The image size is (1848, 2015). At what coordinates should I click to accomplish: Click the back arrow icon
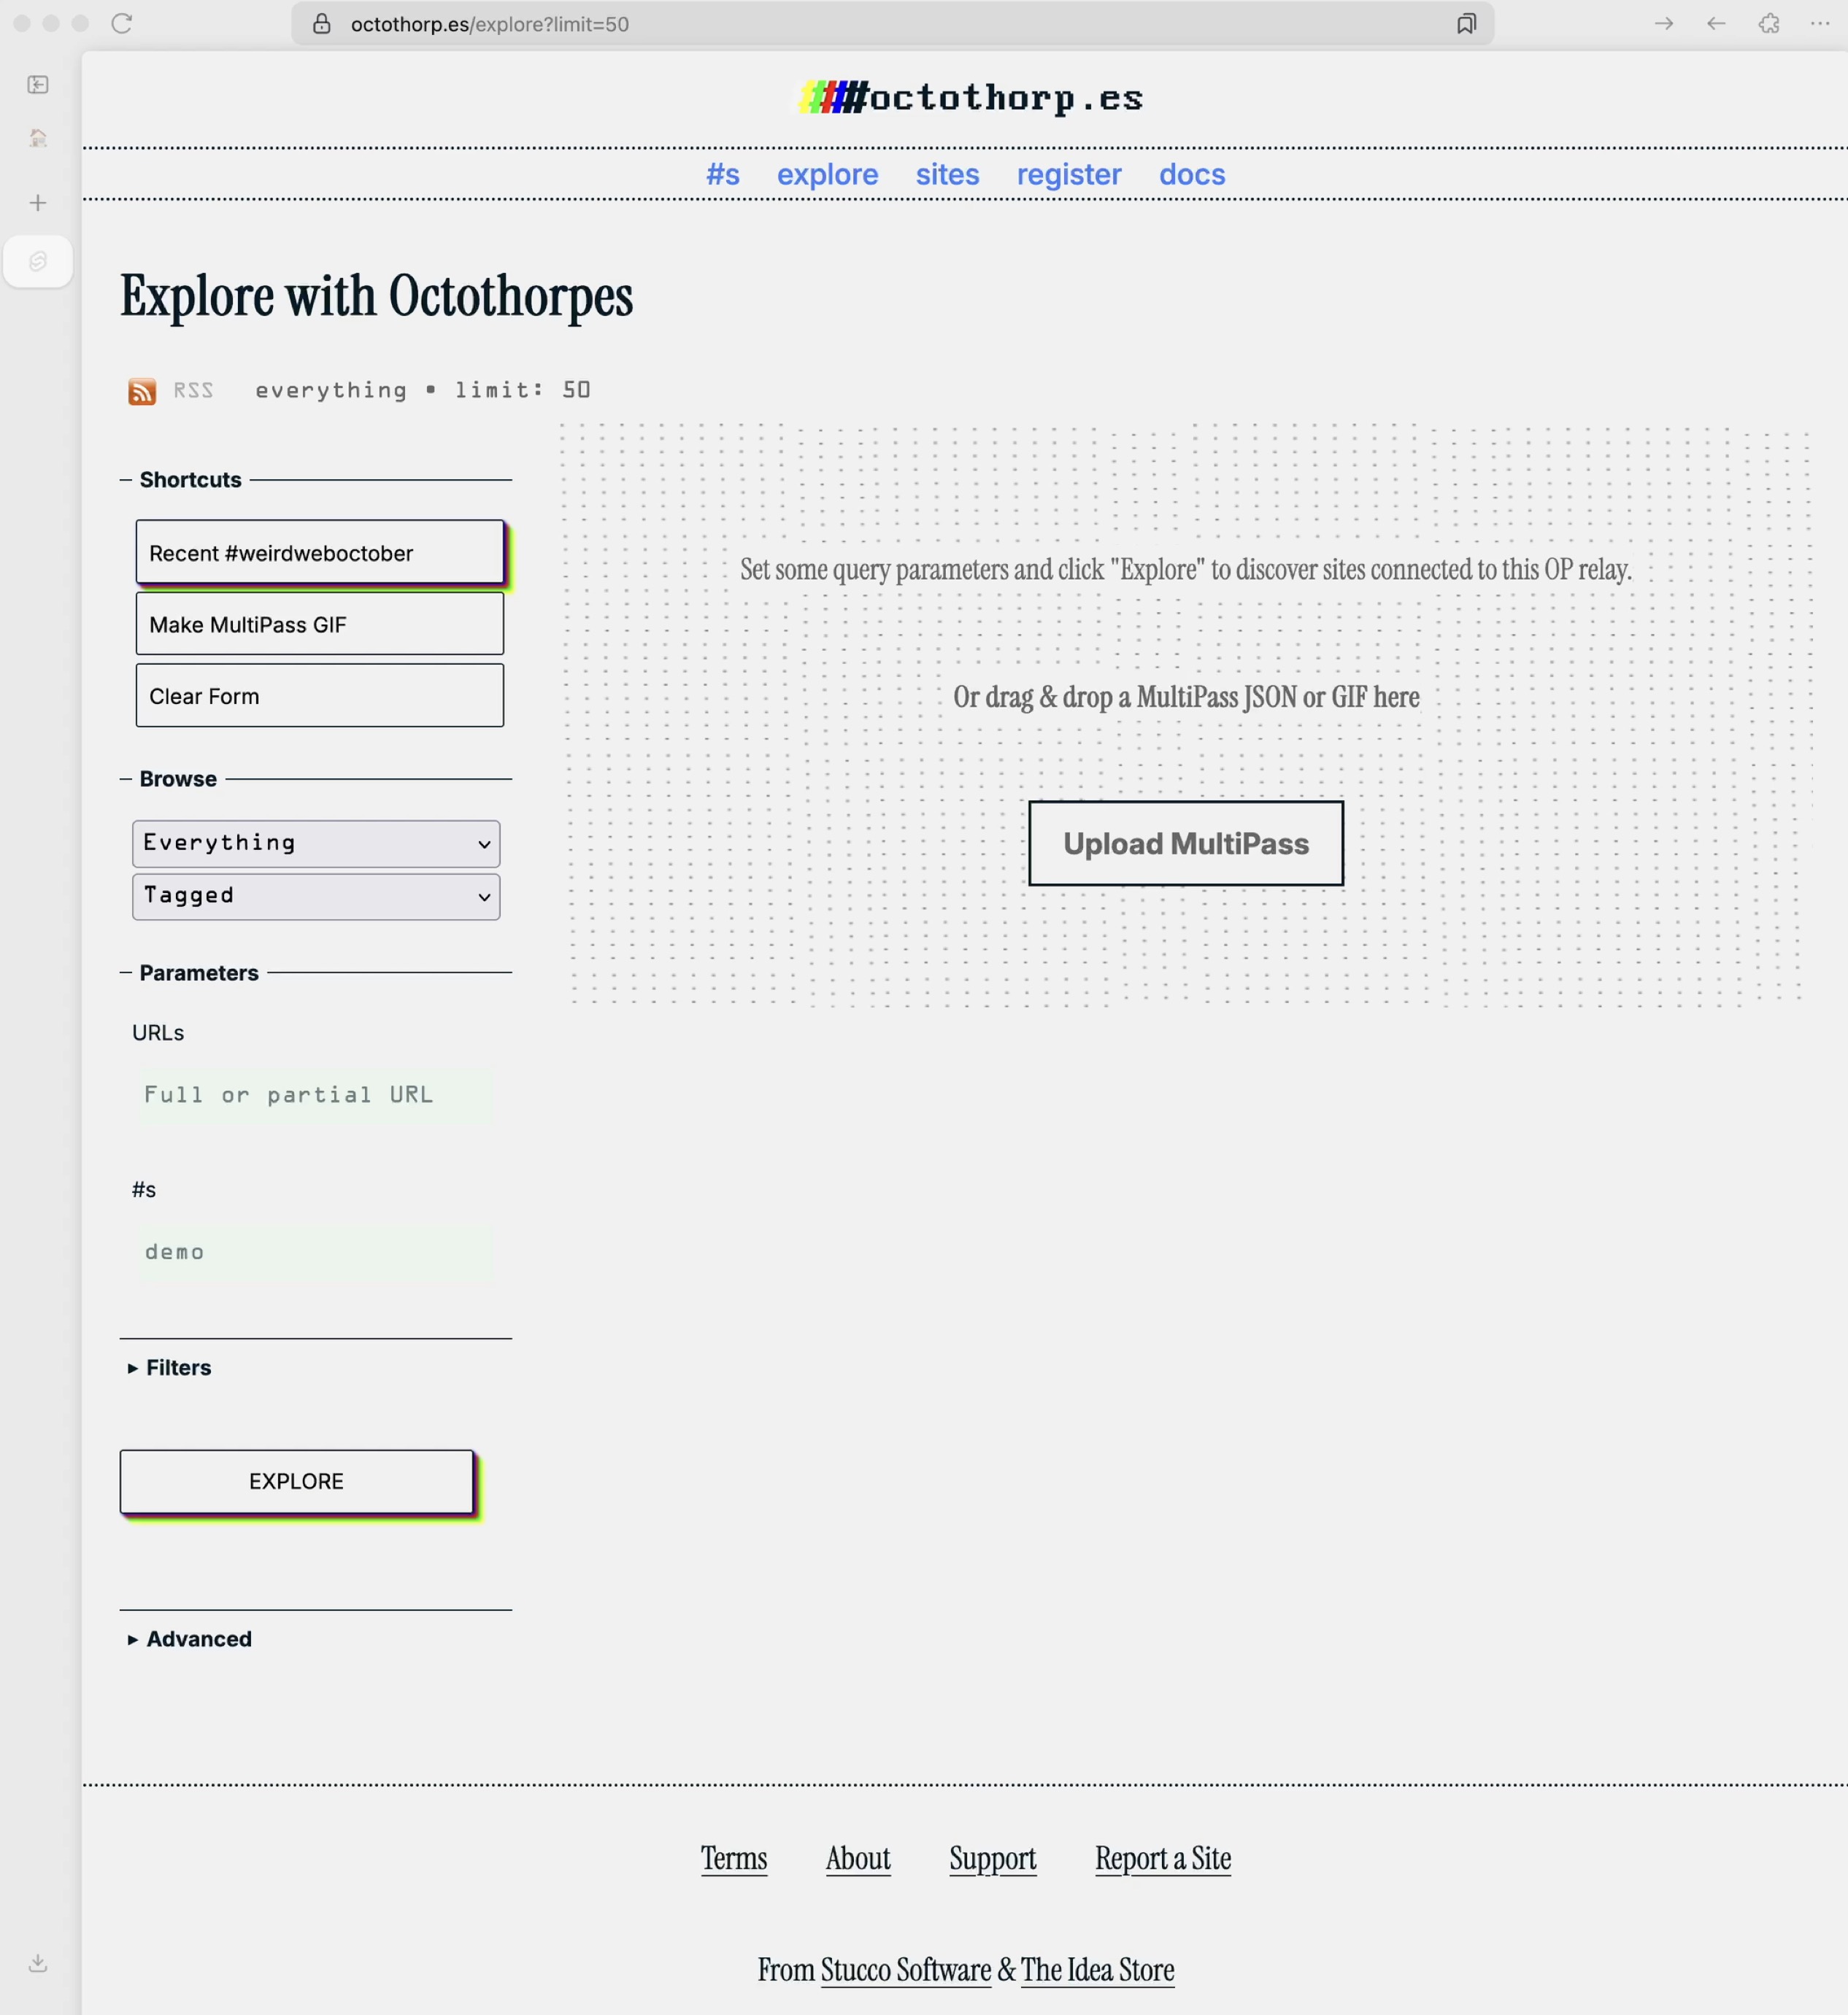(1716, 24)
